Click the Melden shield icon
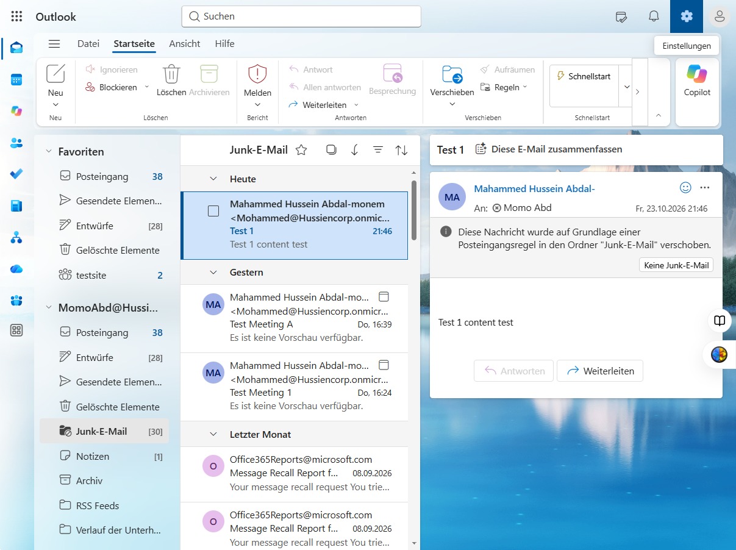Screen dimensions: 736x550 257,74
